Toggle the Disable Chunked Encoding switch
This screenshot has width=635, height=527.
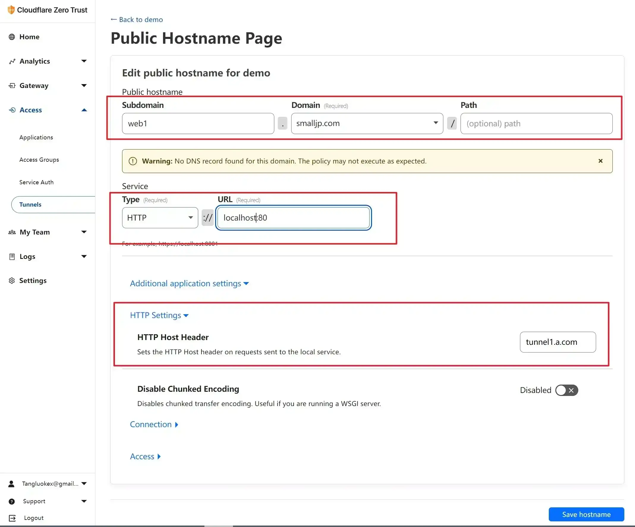tap(566, 390)
